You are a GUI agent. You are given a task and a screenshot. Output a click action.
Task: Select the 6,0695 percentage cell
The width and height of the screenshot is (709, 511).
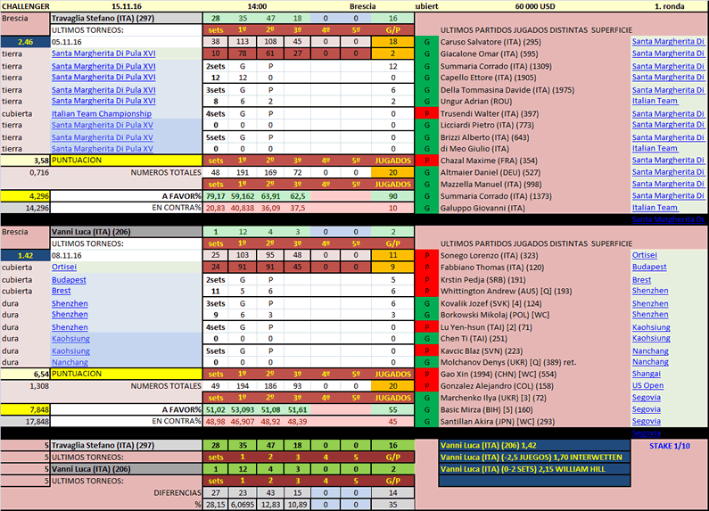coord(243,504)
